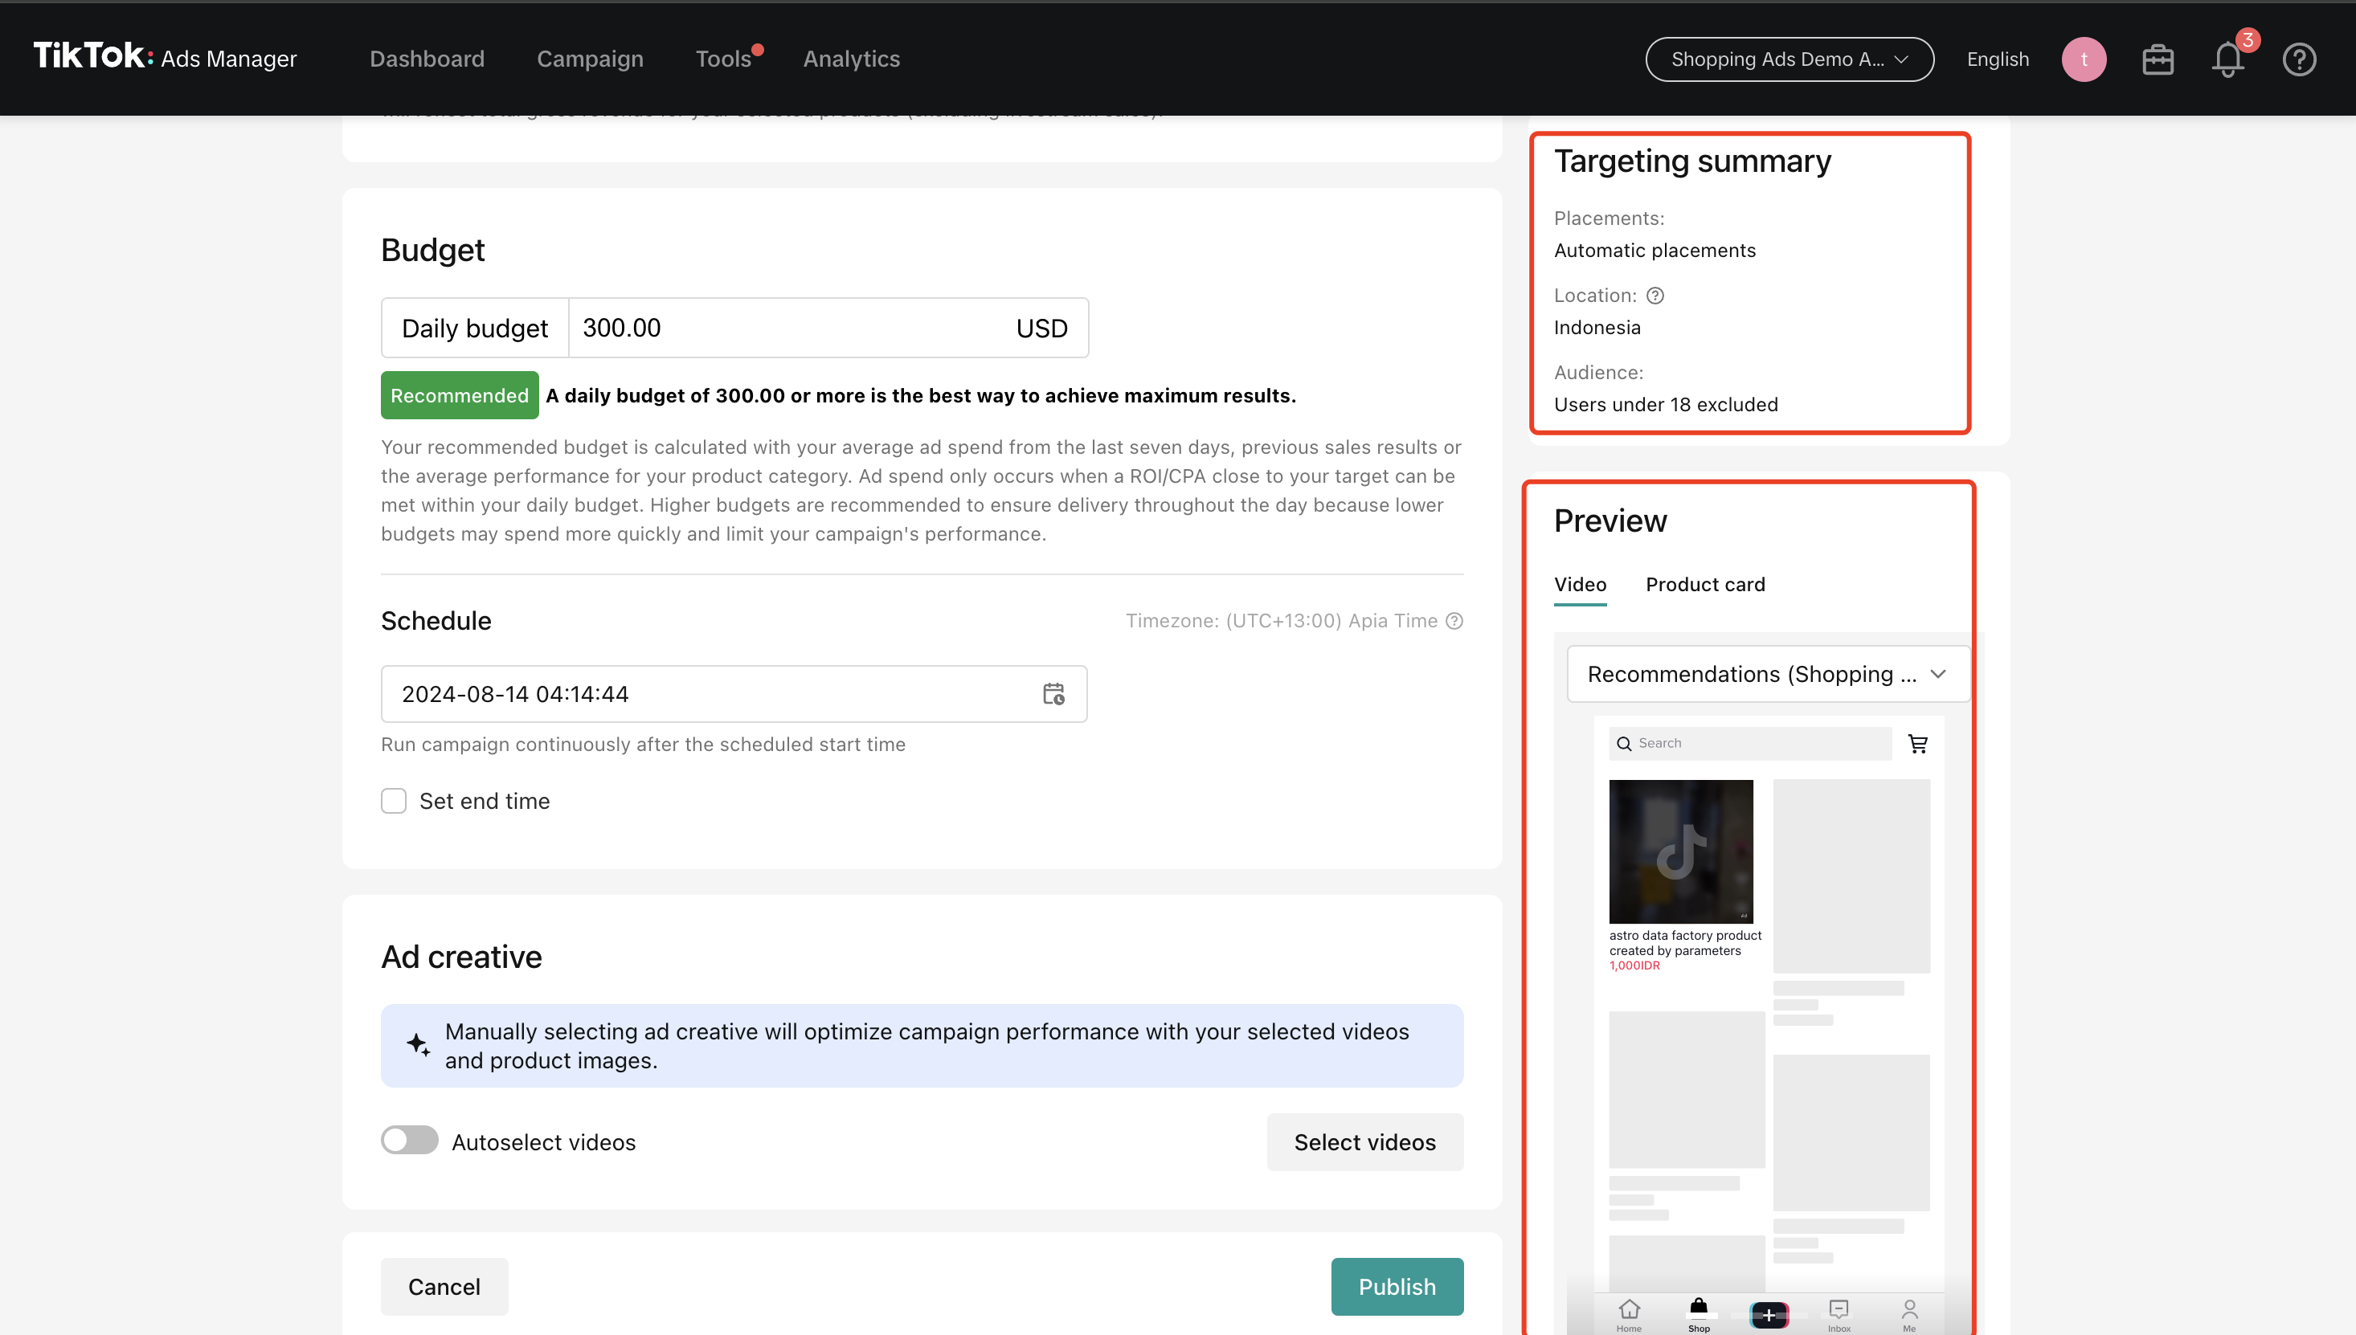Open the English language selector
This screenshot has height=1335, width=2356.
[1998, 59]
